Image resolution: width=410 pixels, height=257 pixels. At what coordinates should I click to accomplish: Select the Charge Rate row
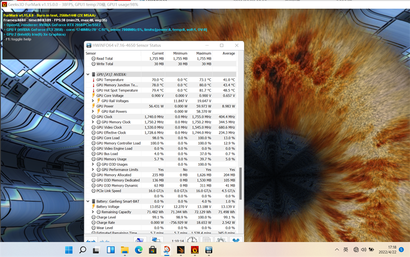(160, 223)
